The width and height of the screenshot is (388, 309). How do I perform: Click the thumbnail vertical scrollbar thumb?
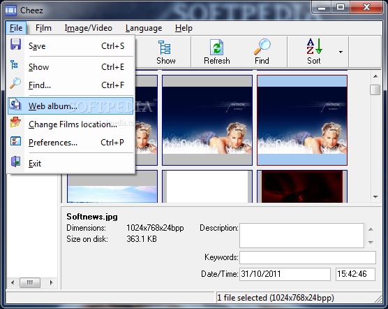coord(375,89)
